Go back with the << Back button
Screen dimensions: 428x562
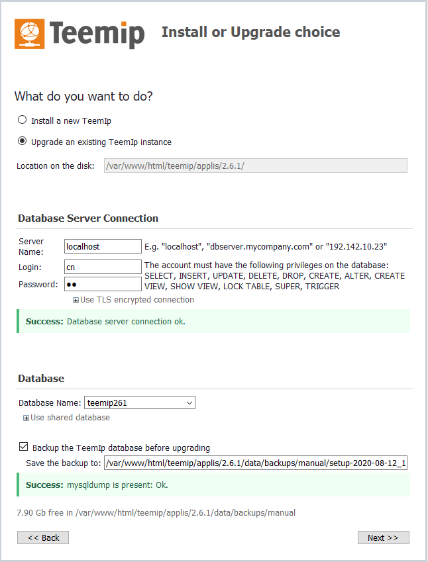click(43, 538)
